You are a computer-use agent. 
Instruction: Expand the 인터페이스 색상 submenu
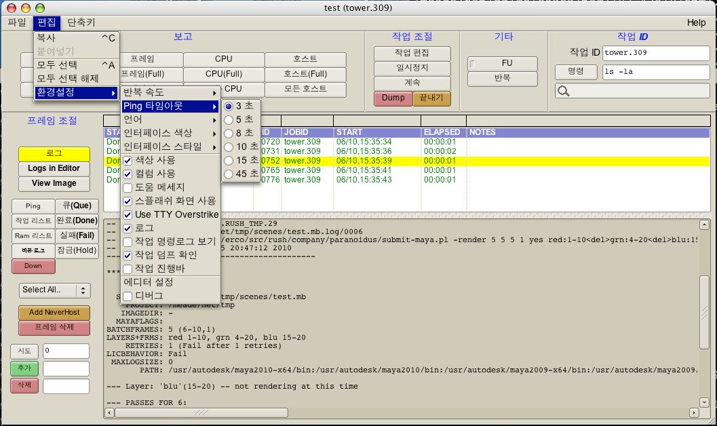point(170,133)
